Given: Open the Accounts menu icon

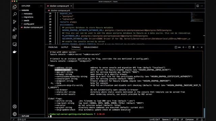Looking at the screenshot, I should (x=15, y=107).
